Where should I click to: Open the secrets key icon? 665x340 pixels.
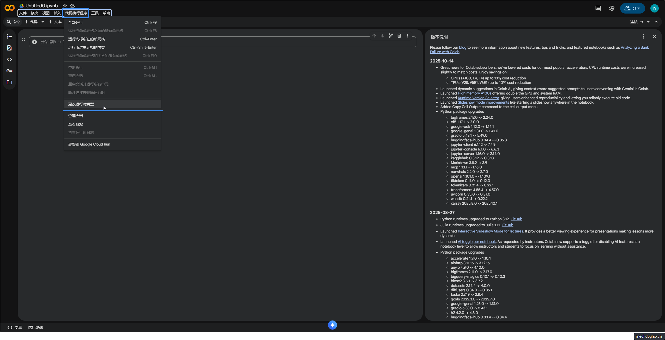(9, 71)
